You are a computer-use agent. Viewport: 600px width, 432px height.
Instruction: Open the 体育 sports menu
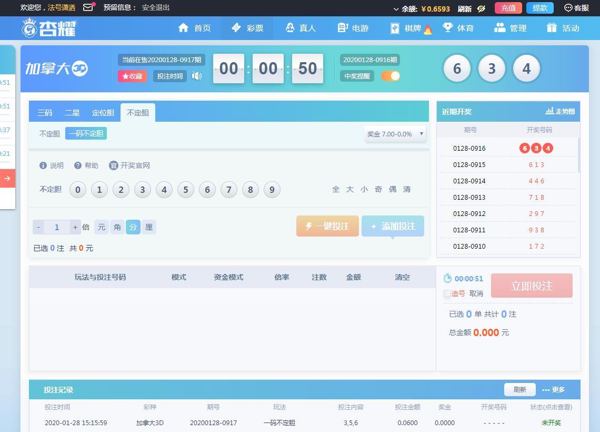[458, 28]
